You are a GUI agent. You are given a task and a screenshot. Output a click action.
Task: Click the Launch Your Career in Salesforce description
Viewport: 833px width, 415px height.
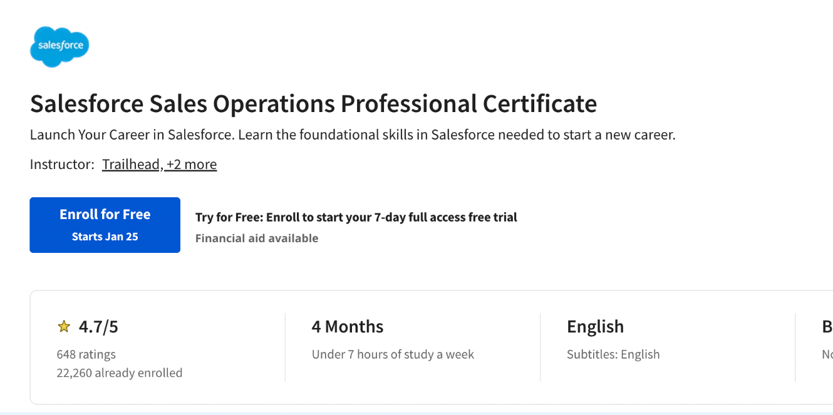pos(353,135)
